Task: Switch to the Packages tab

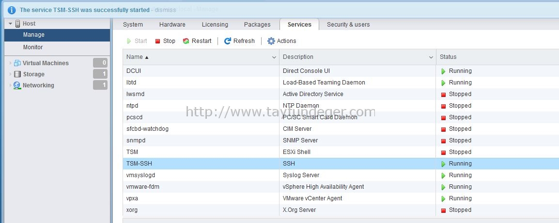Action: pyautogui.click(x=257, y=25)
